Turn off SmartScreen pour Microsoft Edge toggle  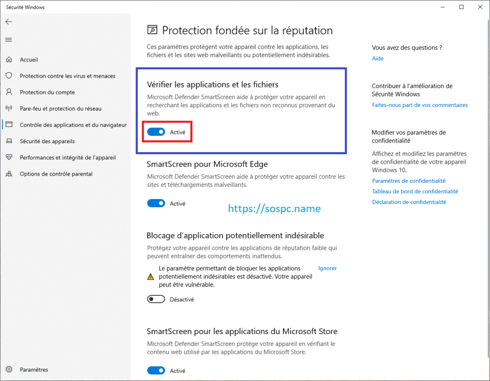pos(156,203)
